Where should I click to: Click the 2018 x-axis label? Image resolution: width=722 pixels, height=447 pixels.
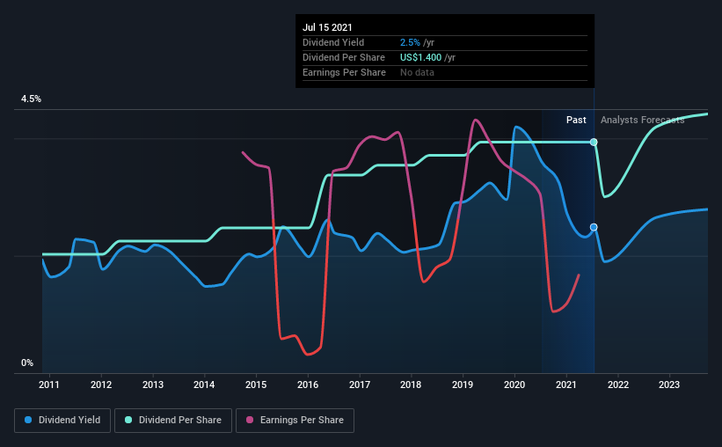tap(411, 385)
